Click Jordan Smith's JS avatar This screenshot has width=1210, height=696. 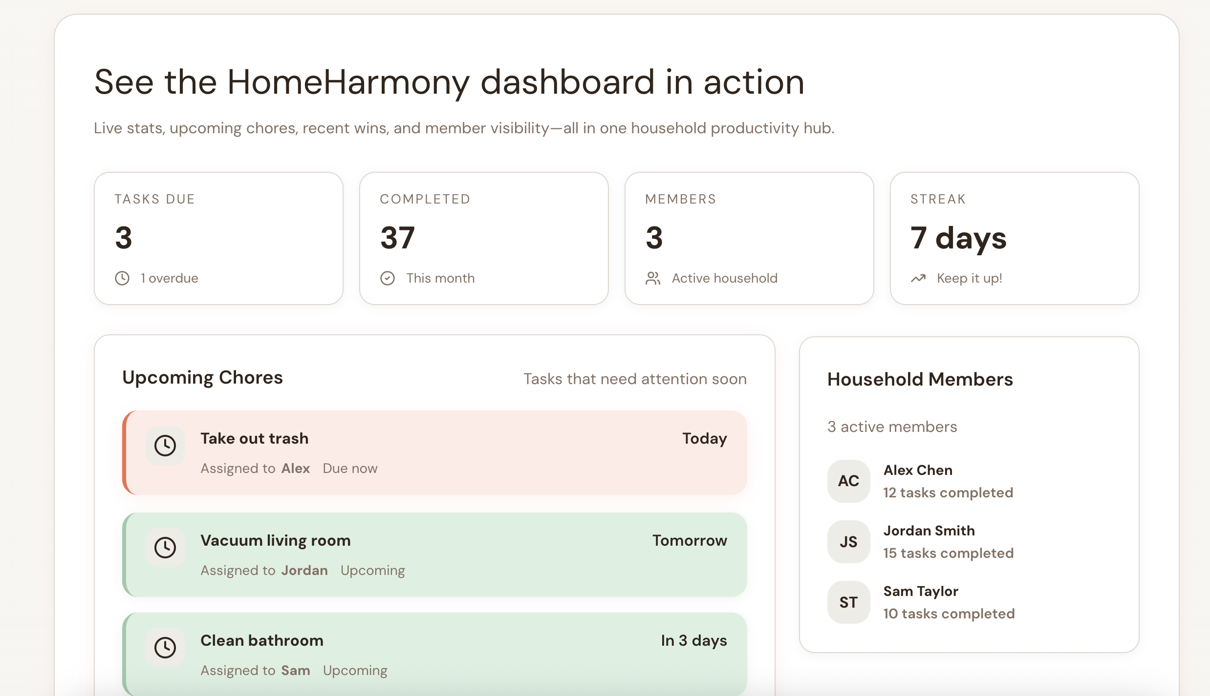tap(848, 542)
